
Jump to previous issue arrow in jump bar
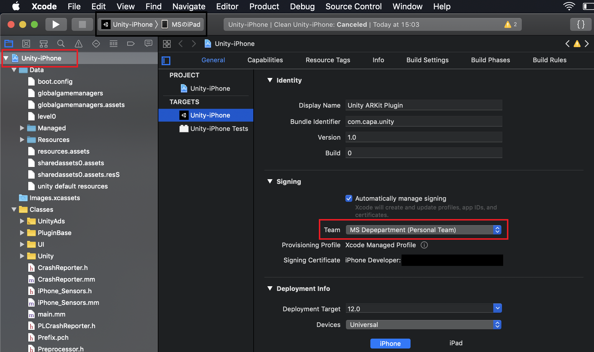tap(568, 44)
